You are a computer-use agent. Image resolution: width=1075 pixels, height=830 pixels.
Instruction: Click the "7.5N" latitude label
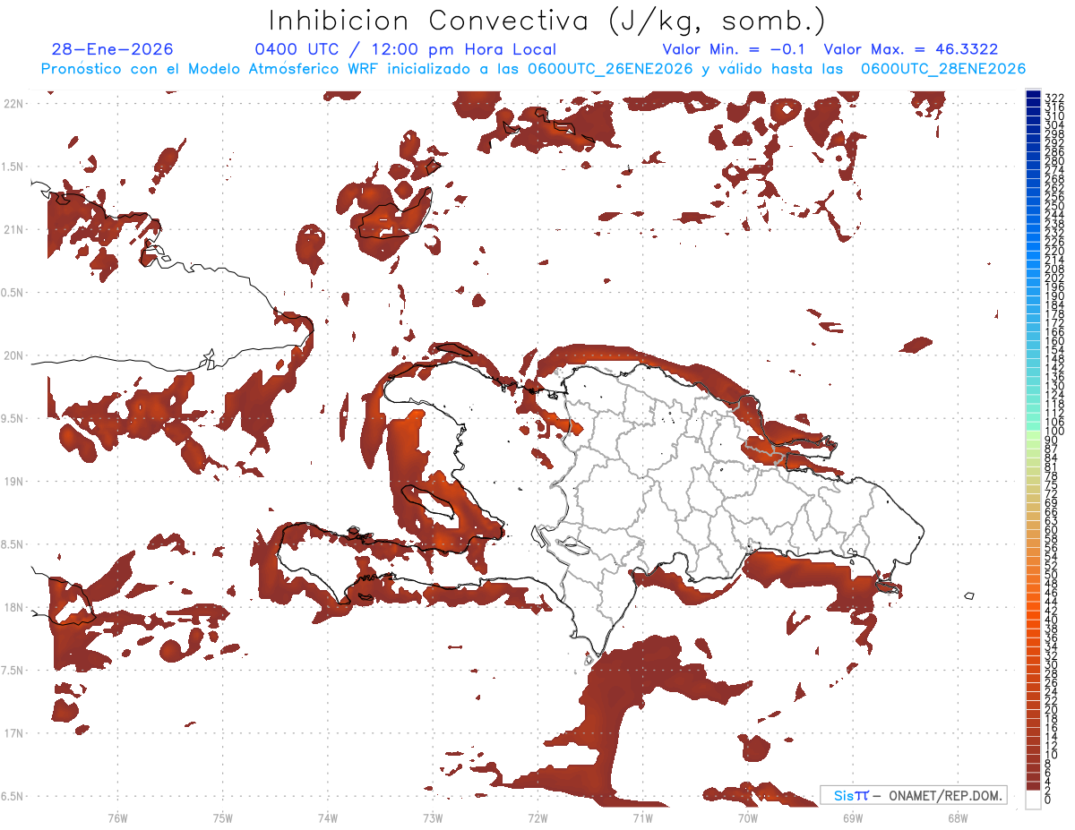pyautogui.click(x=13, y=670)
